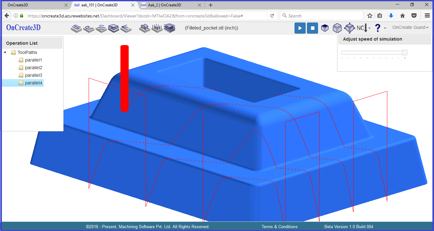Collapse the ToolPaths tree node
Viewport: 434px width, 231px height.
5,52
